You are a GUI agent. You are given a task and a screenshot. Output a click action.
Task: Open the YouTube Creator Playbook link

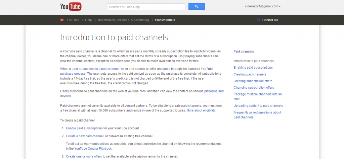(x=93, y=149)
